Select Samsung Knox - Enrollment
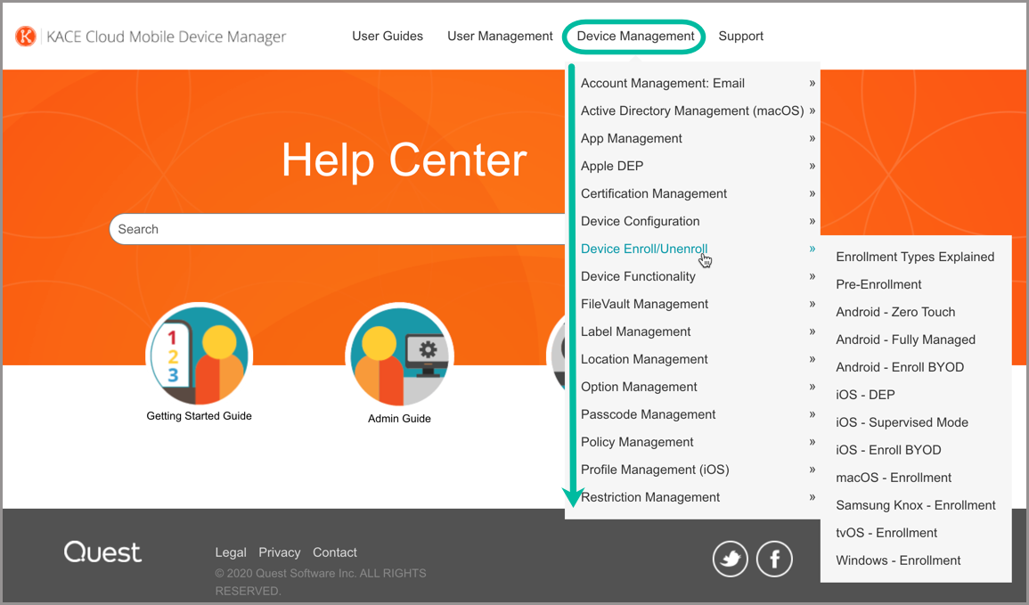Image resolution: width=1029 pixels, height=605 pixels. (x=916, y=506)
